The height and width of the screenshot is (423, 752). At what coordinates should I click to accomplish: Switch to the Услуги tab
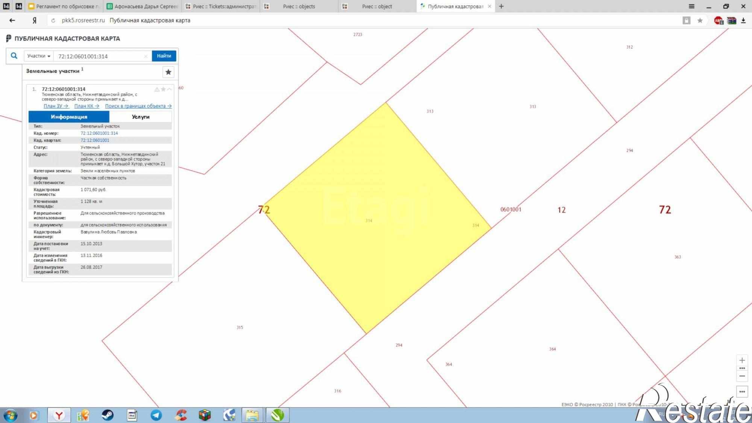[x=141, y=117]
